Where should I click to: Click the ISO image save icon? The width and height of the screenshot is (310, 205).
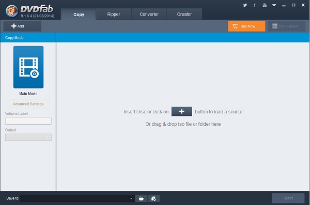pyautogui.click(x=153, y=198)
